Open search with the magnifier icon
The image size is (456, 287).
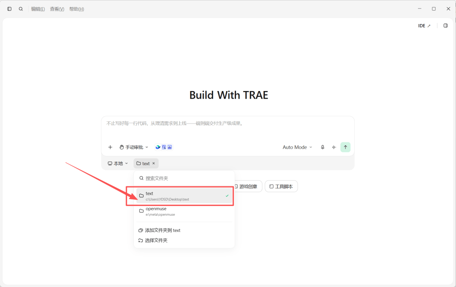21,9
